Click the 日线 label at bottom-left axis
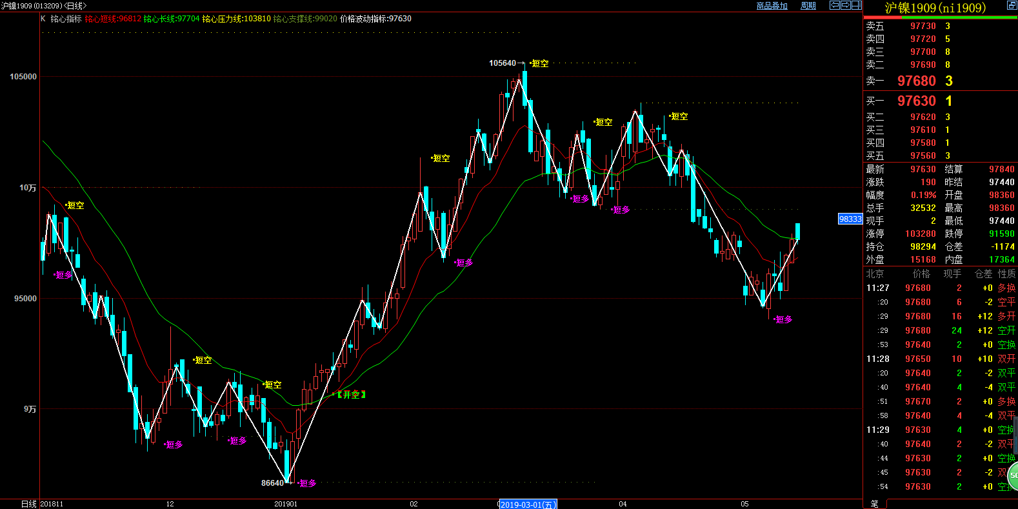 coord(28,504)
